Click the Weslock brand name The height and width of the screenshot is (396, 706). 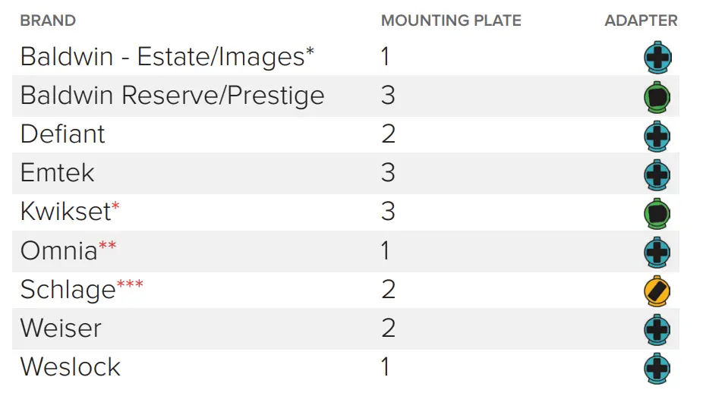[71, 367]
